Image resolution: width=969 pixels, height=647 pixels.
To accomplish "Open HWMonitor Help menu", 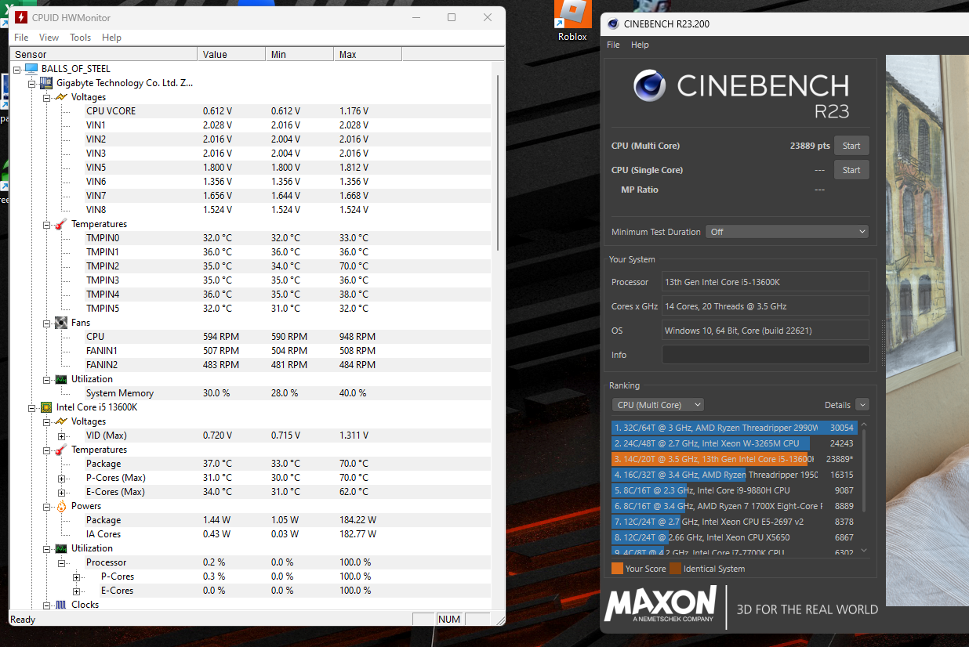I will 111,38.
